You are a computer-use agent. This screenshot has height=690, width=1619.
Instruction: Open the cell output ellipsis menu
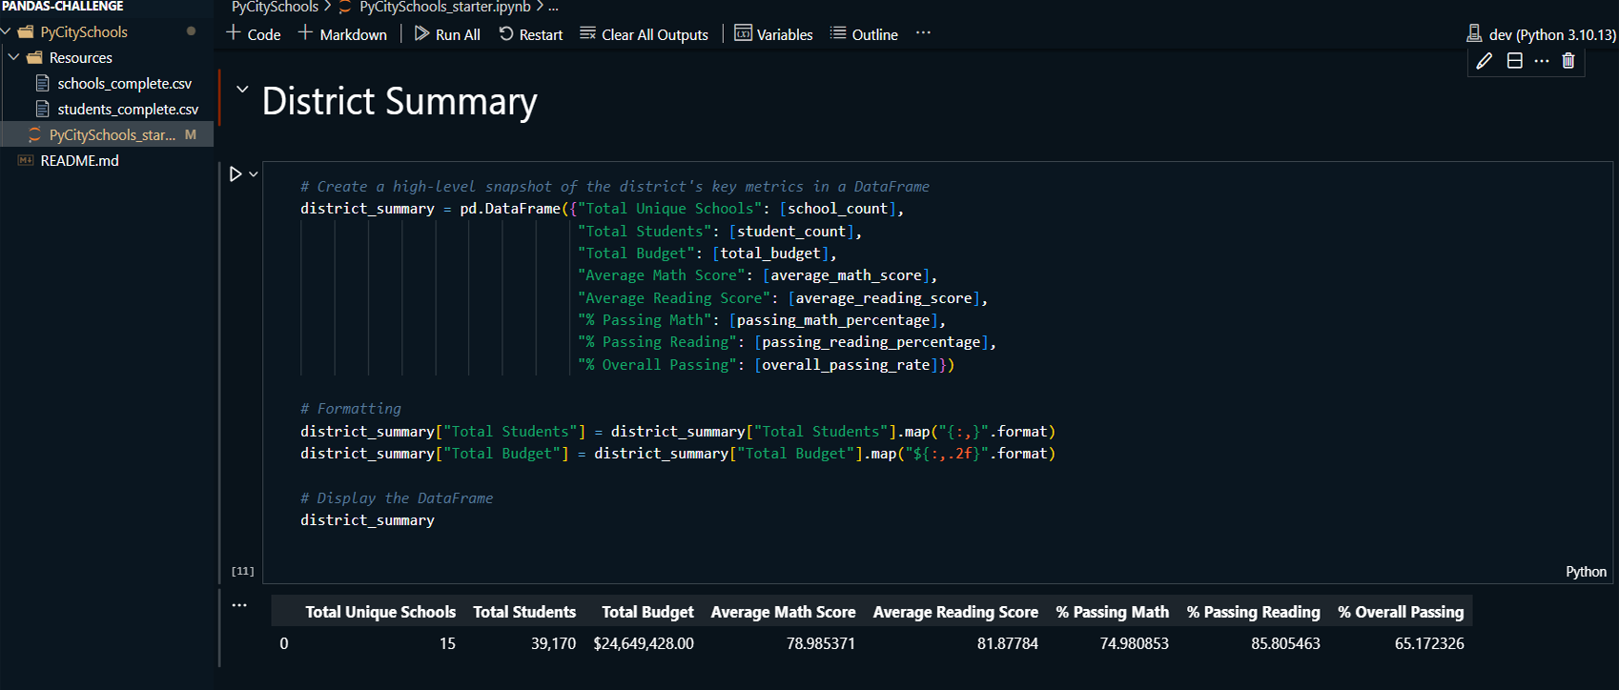[x=239, y=605]
